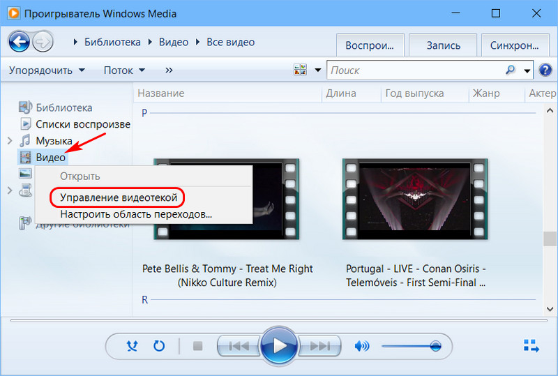This screenshot has width=558, height=376.
Task: Mute the sound via speaker icon
Action: pos(362,346)
